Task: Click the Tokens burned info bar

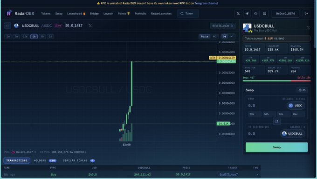Action: coord(276,39)
